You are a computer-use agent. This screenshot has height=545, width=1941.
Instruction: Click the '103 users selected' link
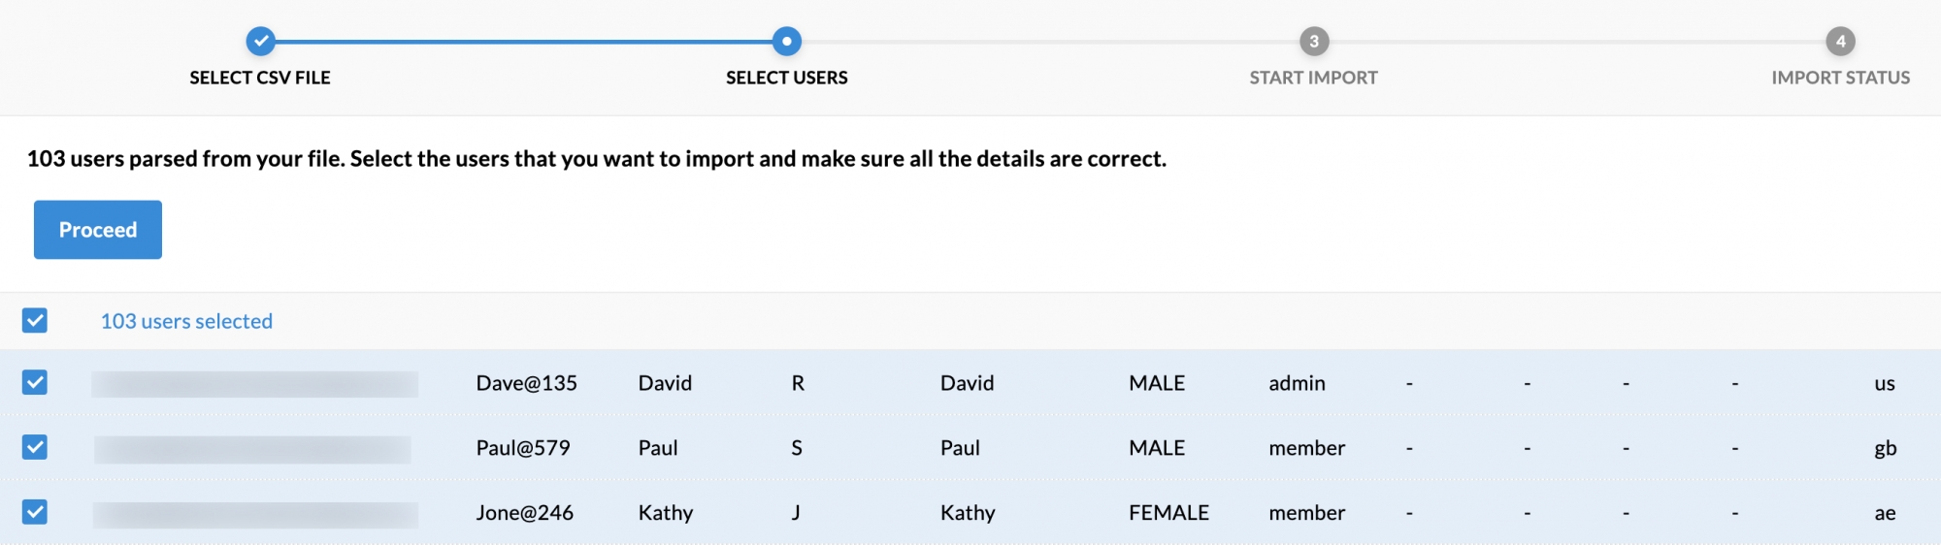(186, 321)
